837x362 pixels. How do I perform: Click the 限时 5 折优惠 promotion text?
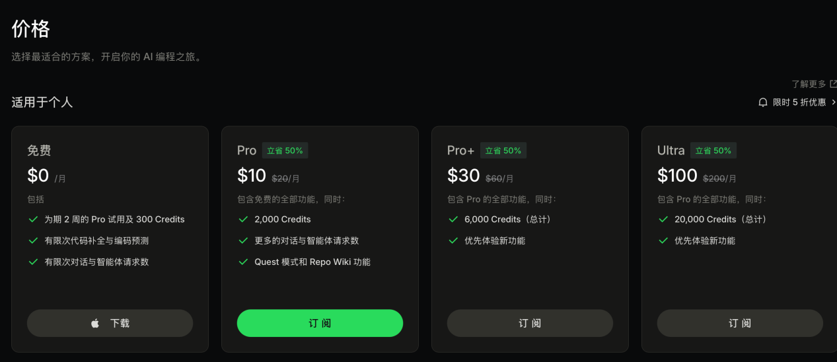pos(799,102)
